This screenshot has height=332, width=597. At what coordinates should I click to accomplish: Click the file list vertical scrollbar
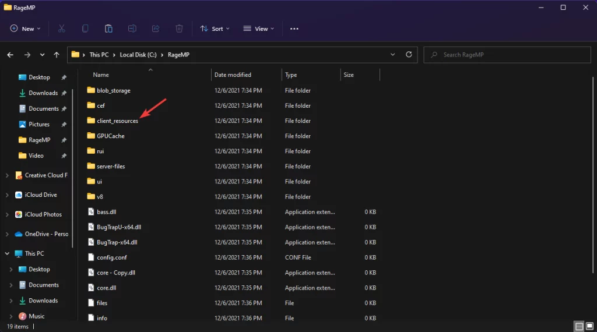tap(593, 175)
